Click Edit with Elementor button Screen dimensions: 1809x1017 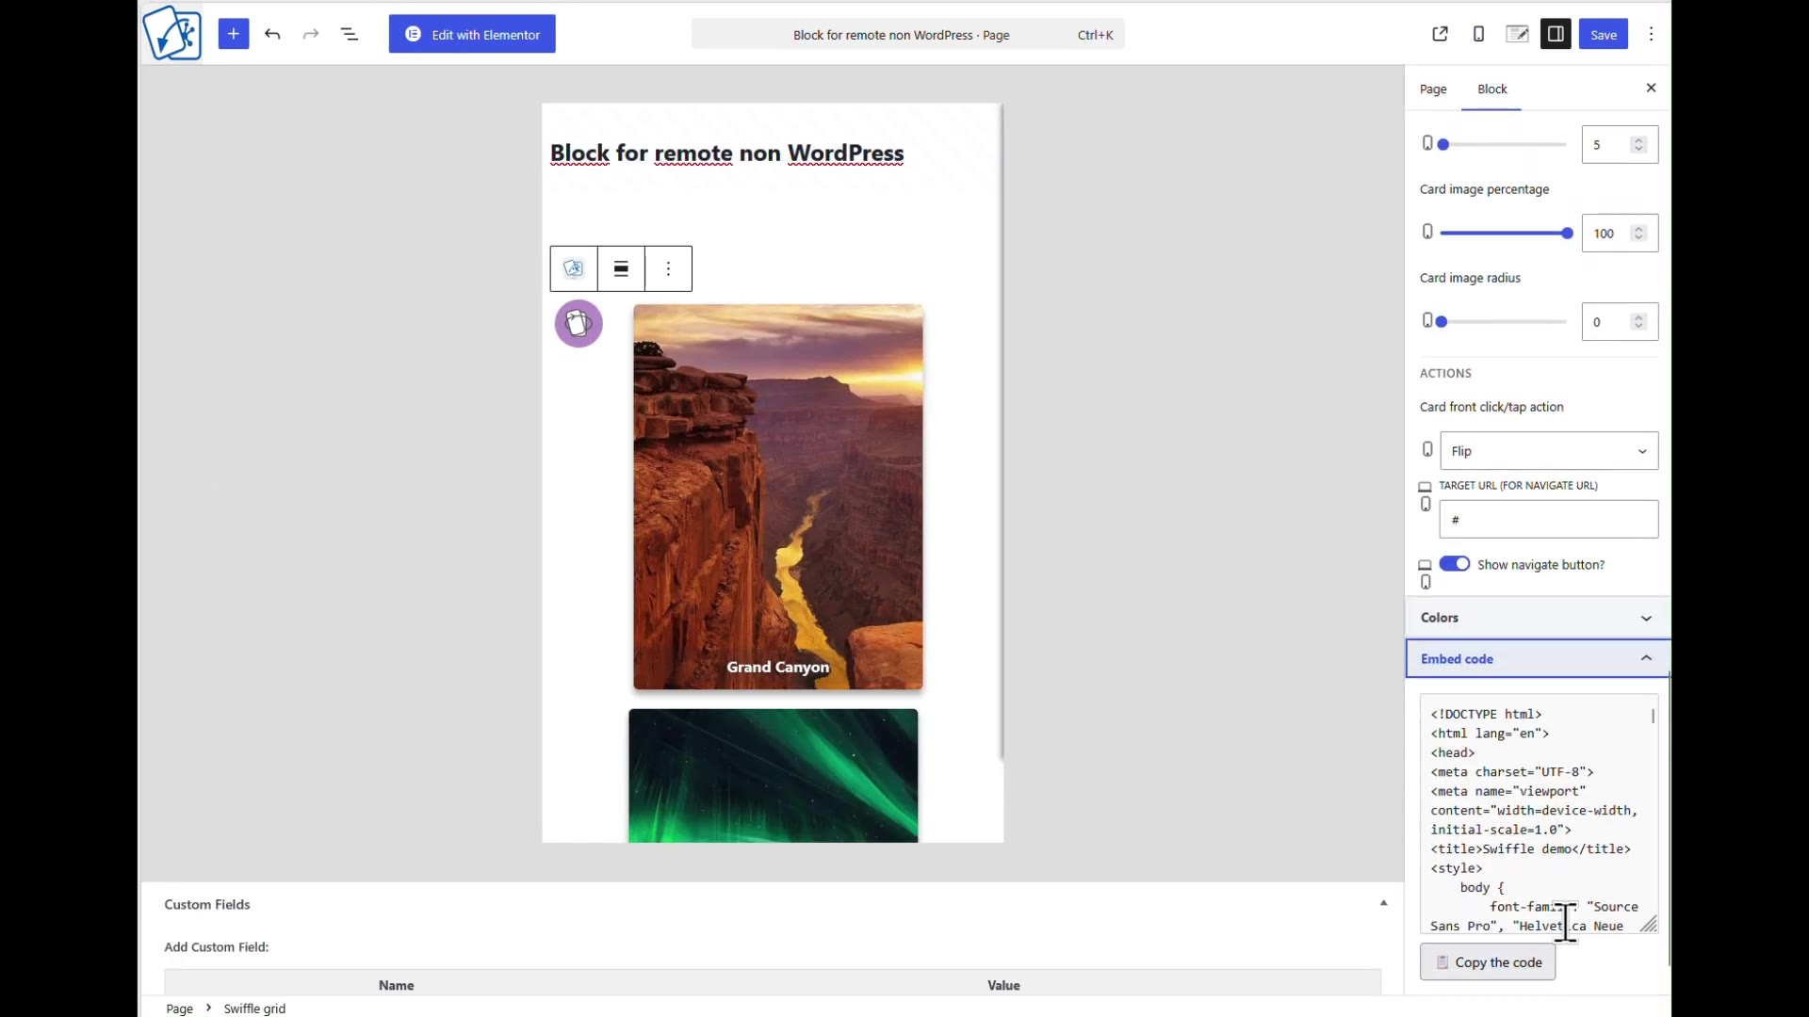(472, 34)
